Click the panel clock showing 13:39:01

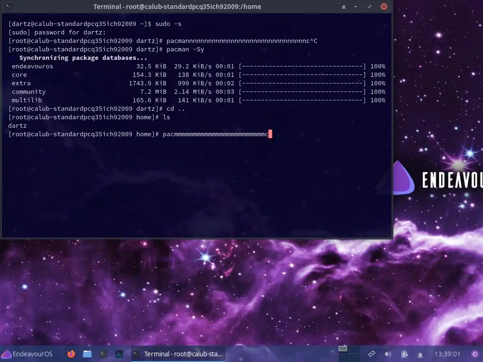pos(447,354)
